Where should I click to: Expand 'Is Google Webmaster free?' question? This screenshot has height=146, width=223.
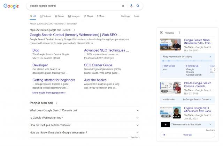tap(85, 118)
